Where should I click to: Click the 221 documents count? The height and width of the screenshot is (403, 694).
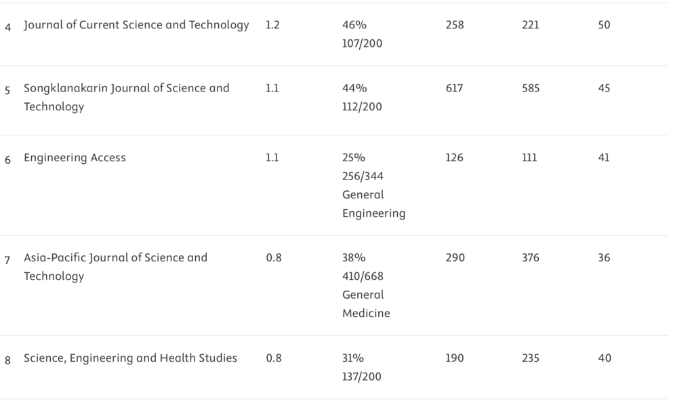pyautogui.click(x=531, y=25)
